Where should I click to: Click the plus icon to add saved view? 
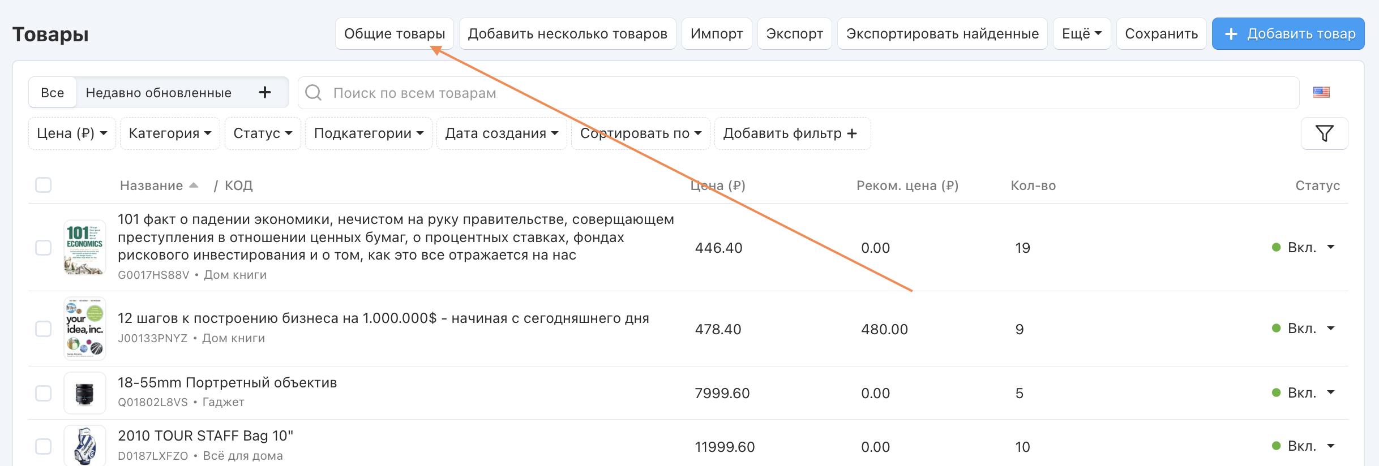[265, 92]
